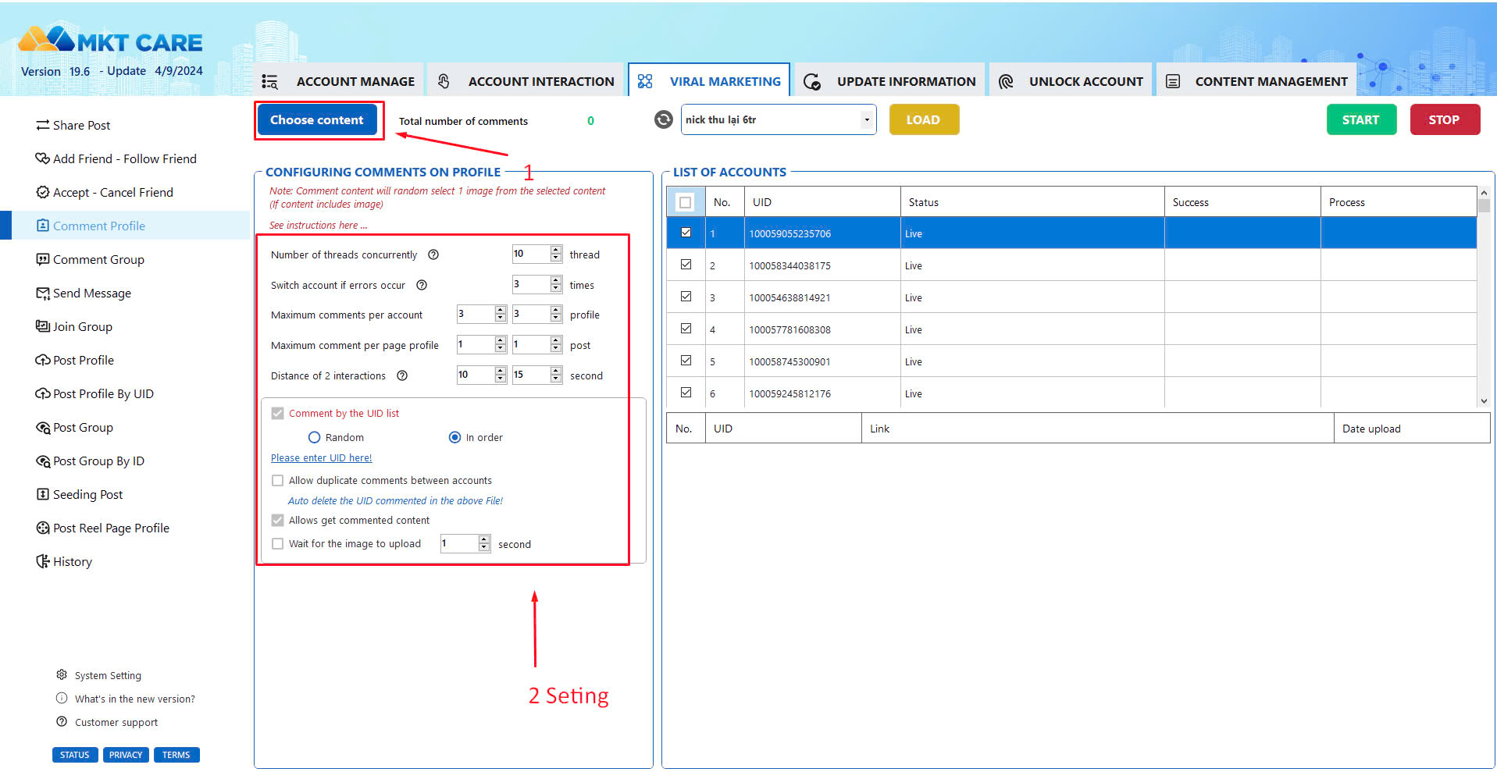The height and width of the screenshot is (772, 1497).
Task: Click the Seeding Post icon
Action: (43, 494)
